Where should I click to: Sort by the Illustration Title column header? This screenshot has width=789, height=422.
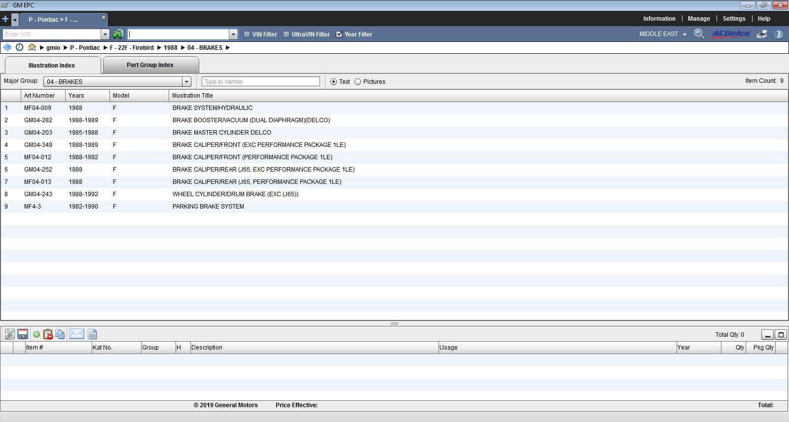pos(478,96)
